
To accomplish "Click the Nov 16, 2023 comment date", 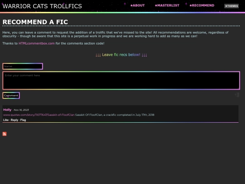I will [x=21, y=110].
